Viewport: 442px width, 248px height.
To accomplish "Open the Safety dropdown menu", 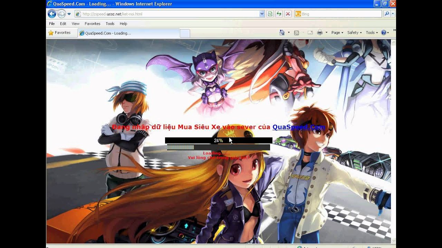I will point(355,33).
